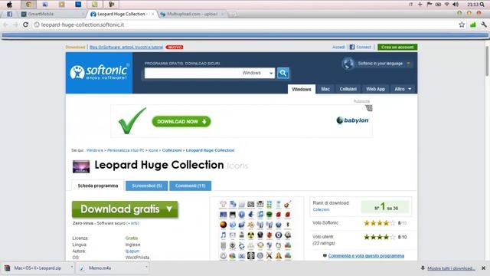Select the Cellulari tab
The image size is (490, 276).
[x=348, y=89]
